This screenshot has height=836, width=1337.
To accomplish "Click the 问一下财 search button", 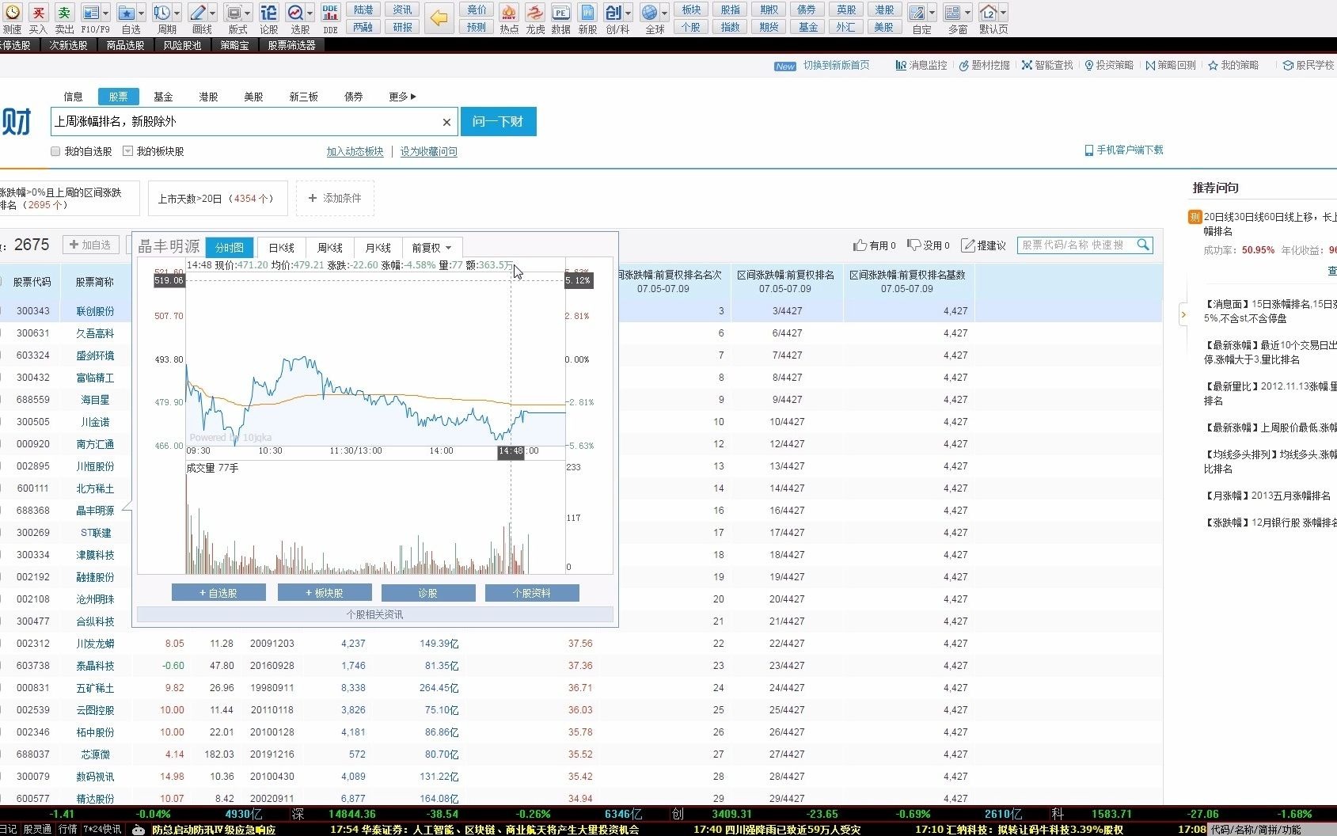I will (x=499, y=121).
